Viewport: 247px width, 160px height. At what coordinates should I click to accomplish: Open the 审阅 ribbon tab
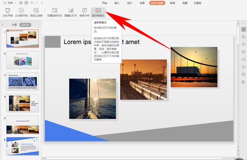[172, 3]
